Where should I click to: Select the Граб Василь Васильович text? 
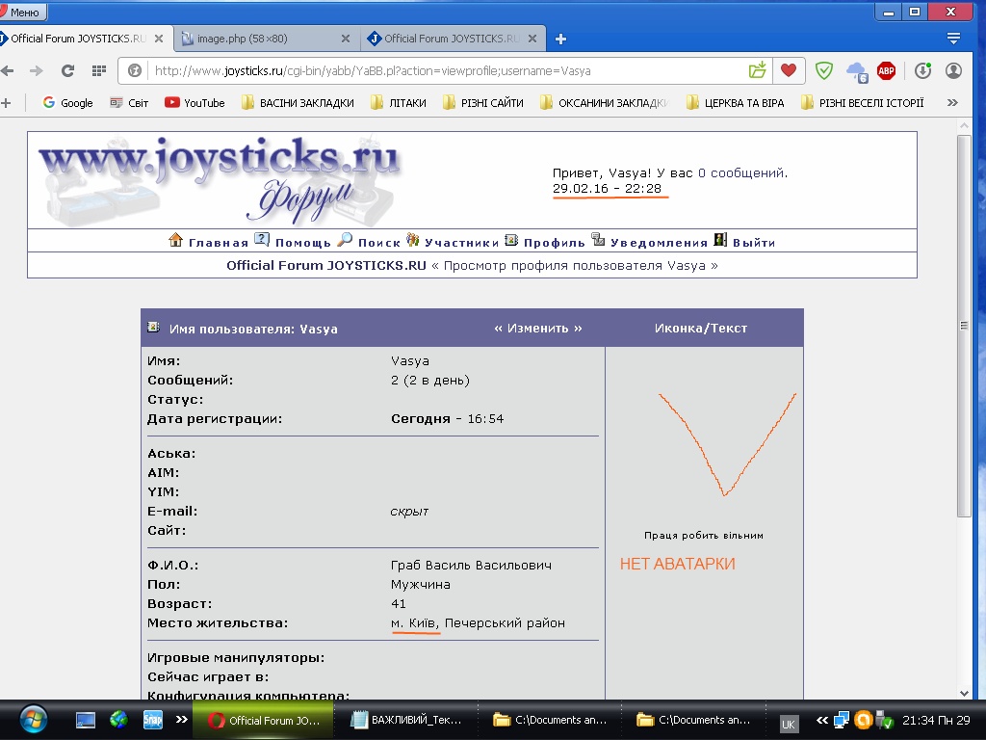(471, 565)
